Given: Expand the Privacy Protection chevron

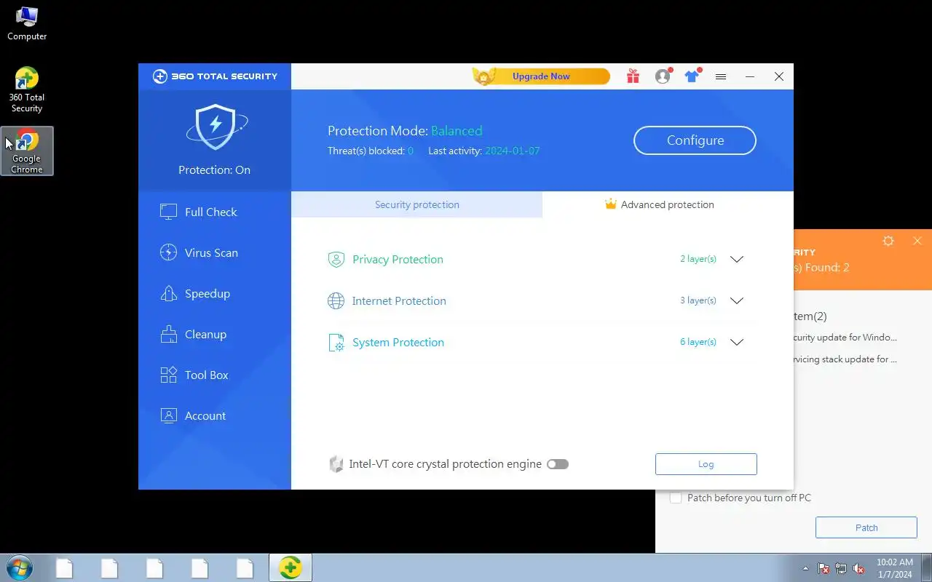Looking at the screenshot, I should [x=737, y=259].
